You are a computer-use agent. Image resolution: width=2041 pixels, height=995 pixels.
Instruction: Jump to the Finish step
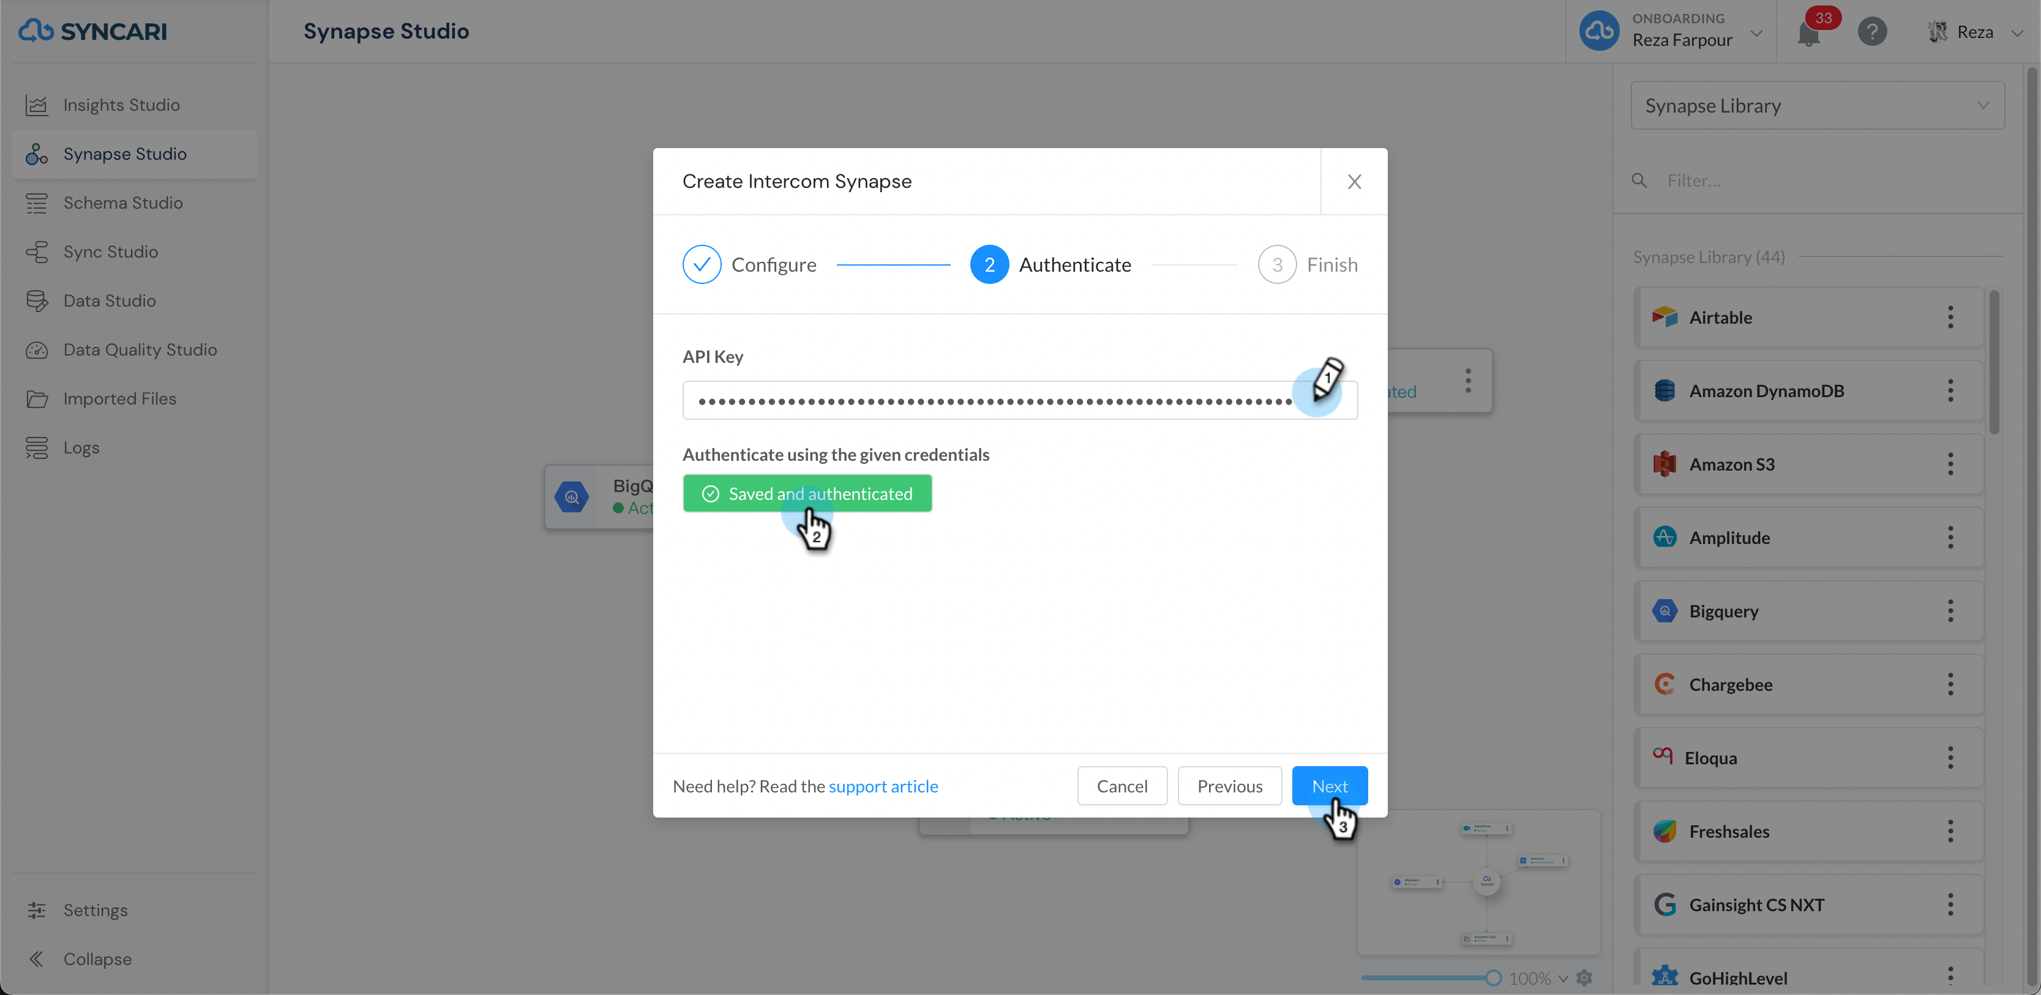[1308, 264]
